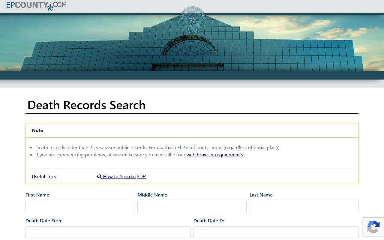Click the EPCOUNTY.COM logo

pyautogui.click(x=36, y=6)
